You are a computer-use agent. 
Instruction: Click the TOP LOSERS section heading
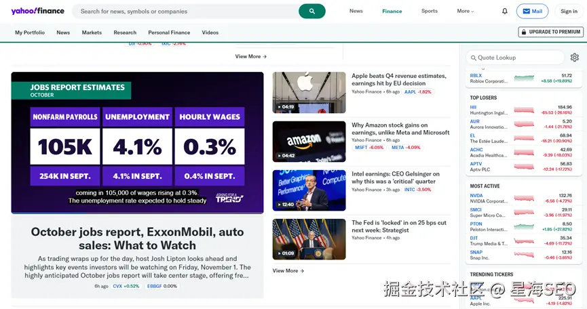click(x=483, y=98)
